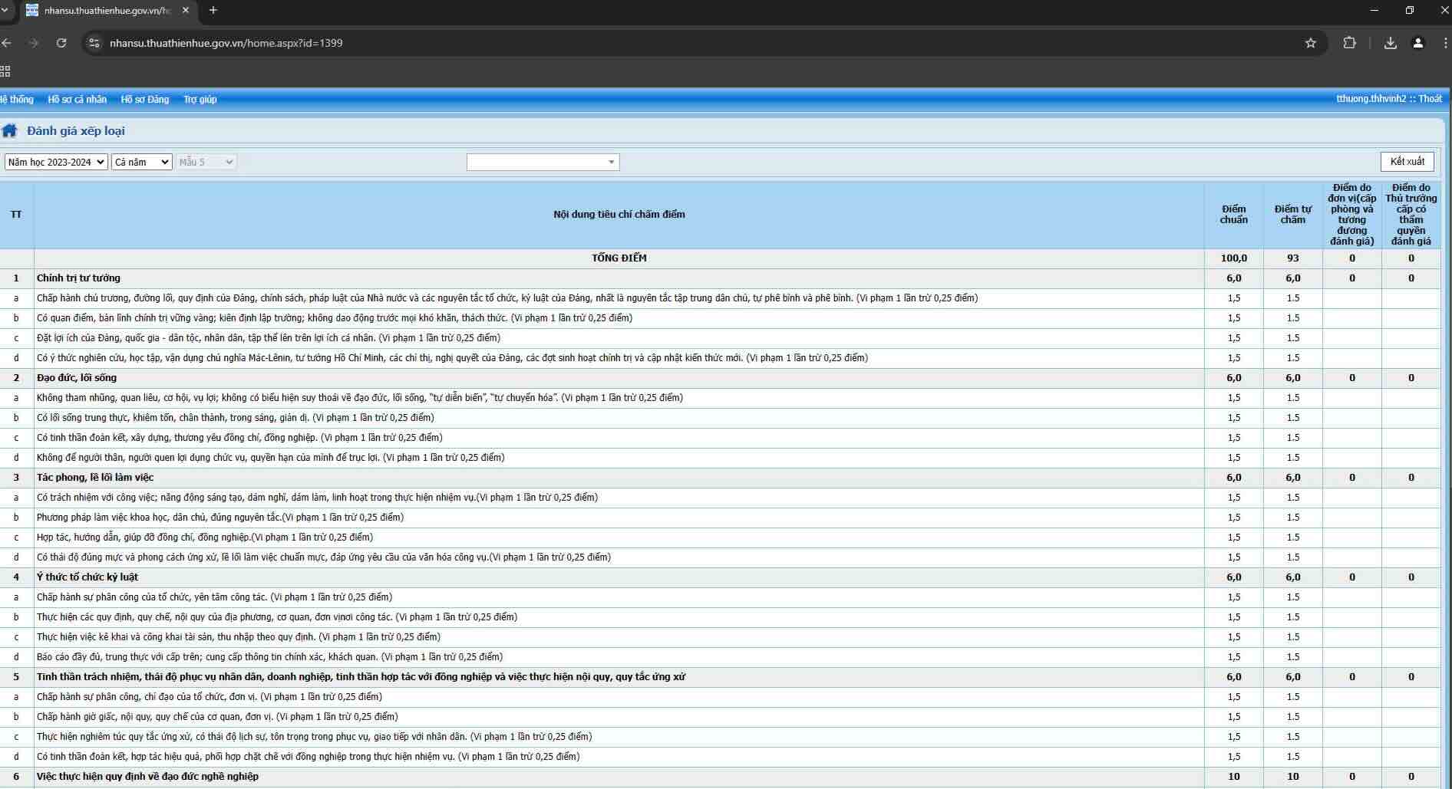Open the Chrome three-dot menu
Image resolution: width=1452 pixels, height=789 pixels.
tap(1447, 43)
